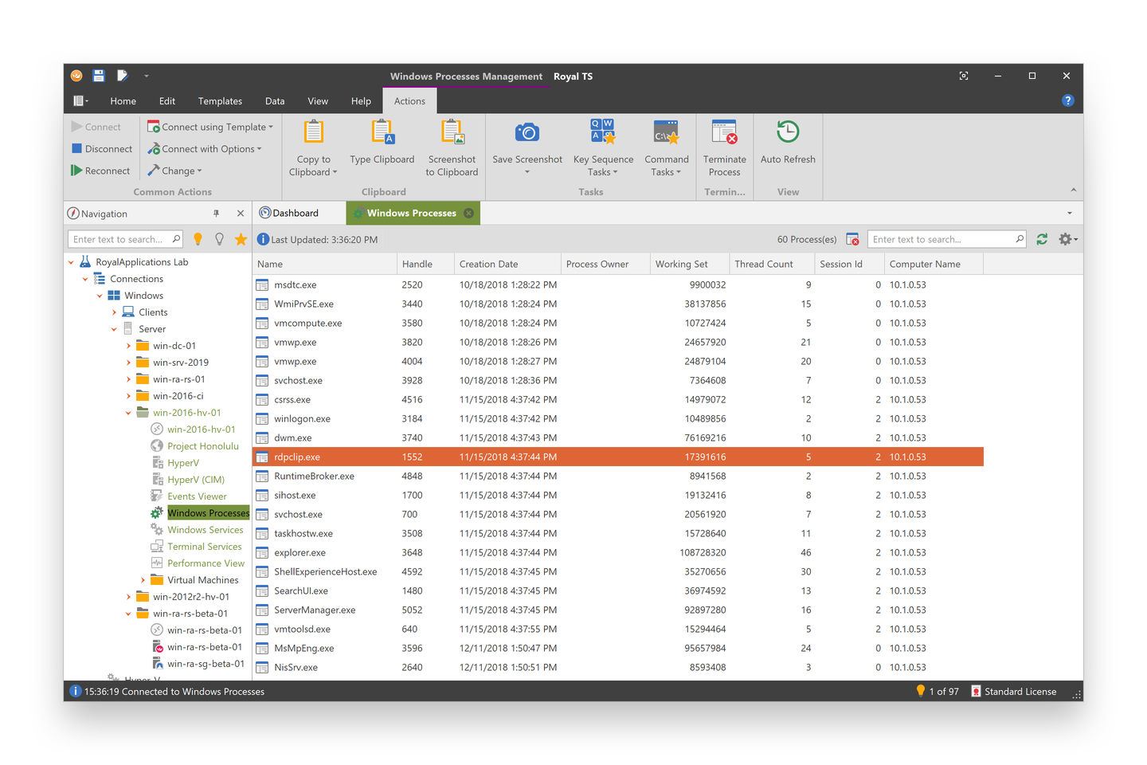Open the Templates ribbon tab
Image resolution: width=1147 pixels, height=765 pixels.
(x=220, y=100)
